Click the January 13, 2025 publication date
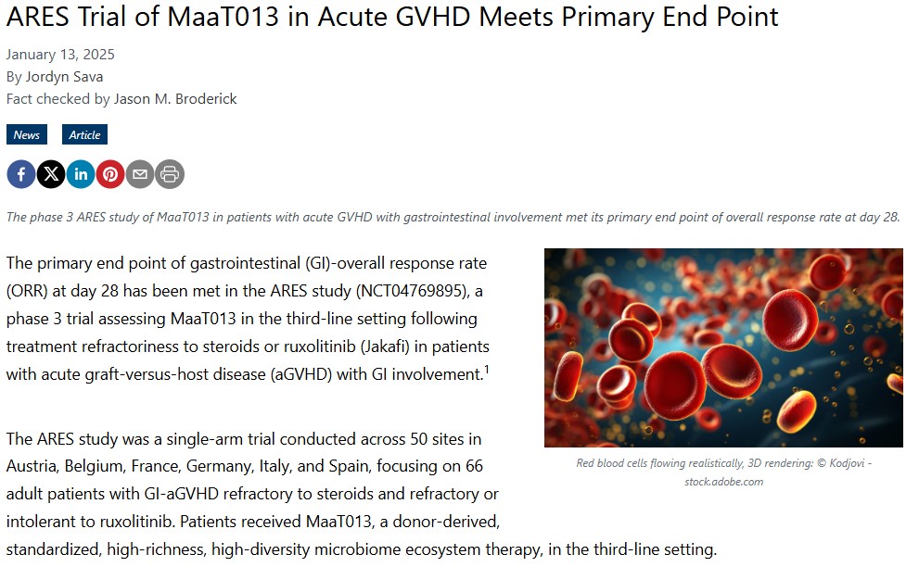The height and width of the screenshot is (567, 919). tap(60, 55)
